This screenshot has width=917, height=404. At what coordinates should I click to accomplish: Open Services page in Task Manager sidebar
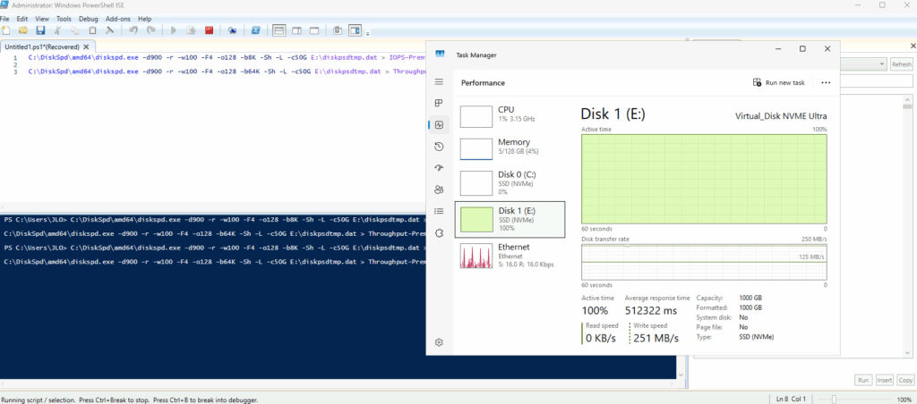coord(439,233)
